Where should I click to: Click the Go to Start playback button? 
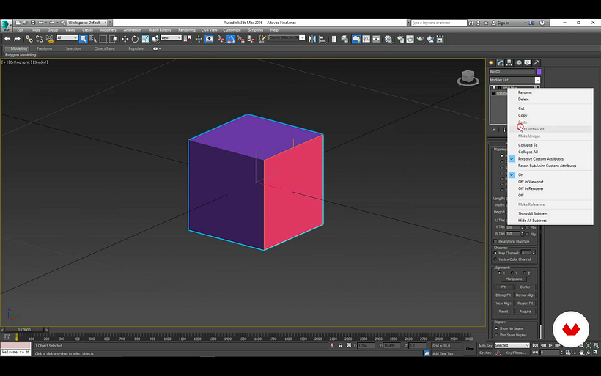[x=536, y=345]
